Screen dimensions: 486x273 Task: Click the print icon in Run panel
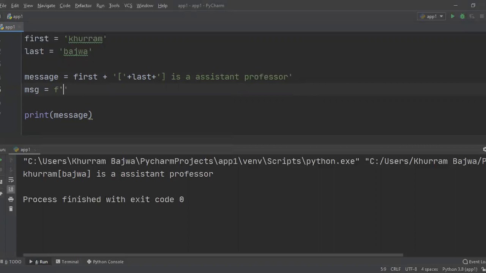tap(11, 199)
